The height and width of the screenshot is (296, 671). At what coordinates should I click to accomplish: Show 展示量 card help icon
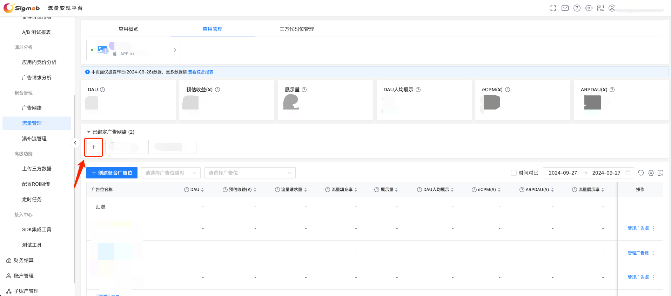click(x=304, y=90)
